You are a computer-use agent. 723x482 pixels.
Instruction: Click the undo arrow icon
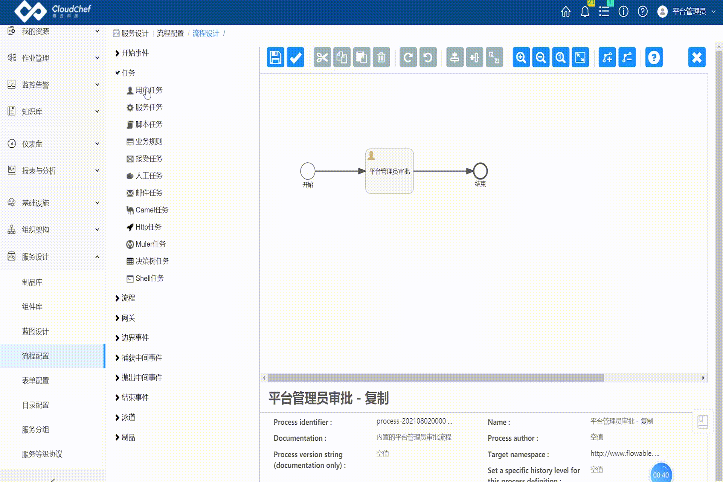[428, 58]
